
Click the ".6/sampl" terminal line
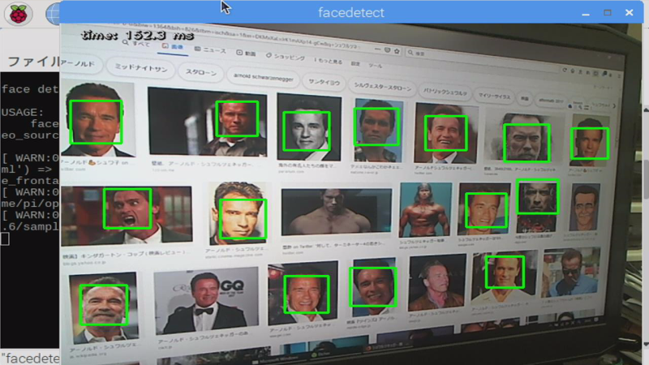30,227
